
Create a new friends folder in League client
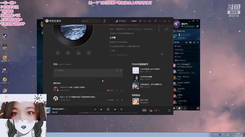point(190,42)
